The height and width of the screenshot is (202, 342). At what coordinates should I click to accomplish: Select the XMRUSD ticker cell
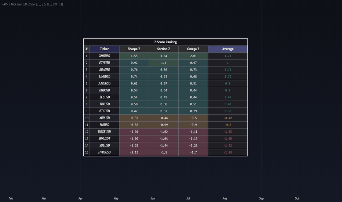point(104,56)
